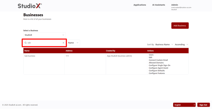Click Edit action for Sub business

[x=151, y=58]
